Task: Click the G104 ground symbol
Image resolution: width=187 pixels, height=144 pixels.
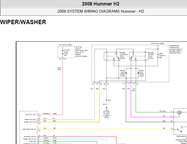Action: pyautogui.click(x=106, y=108)
